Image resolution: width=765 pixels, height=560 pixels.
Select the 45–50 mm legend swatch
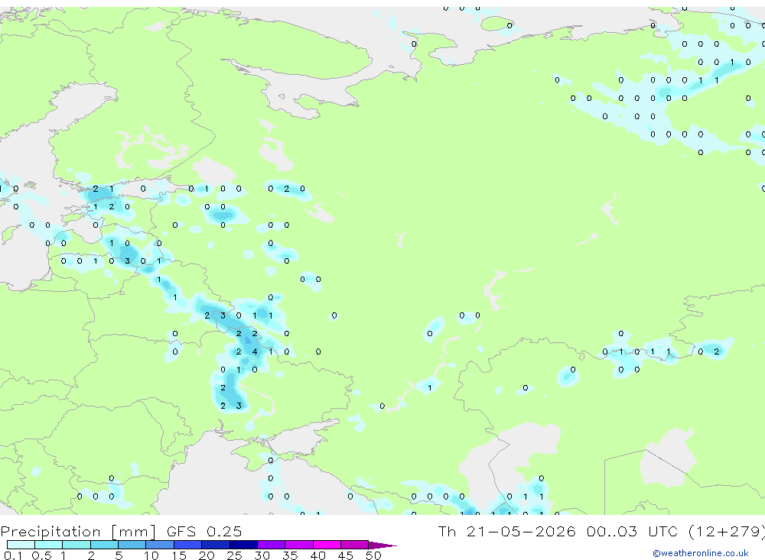pyautogui.click(x=355, y=545)
